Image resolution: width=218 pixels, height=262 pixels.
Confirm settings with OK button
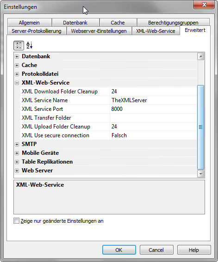pyautogui.click(x=119, y=250)
